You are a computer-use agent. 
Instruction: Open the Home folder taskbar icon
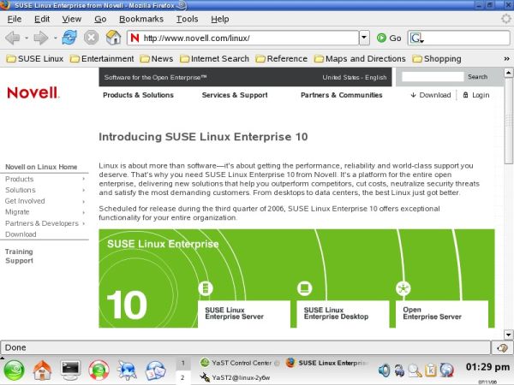pyautogui.click(x=42, y=370)
